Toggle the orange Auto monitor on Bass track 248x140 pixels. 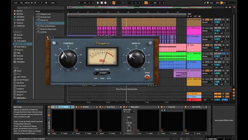coord(207,45)
